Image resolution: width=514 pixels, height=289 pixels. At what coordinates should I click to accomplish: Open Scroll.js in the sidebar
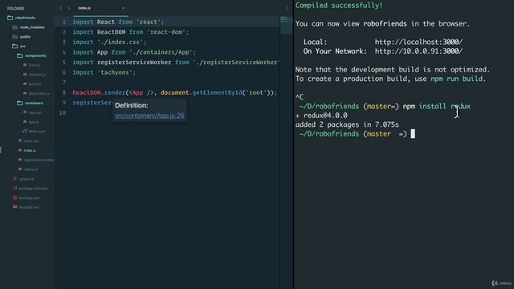32,83
